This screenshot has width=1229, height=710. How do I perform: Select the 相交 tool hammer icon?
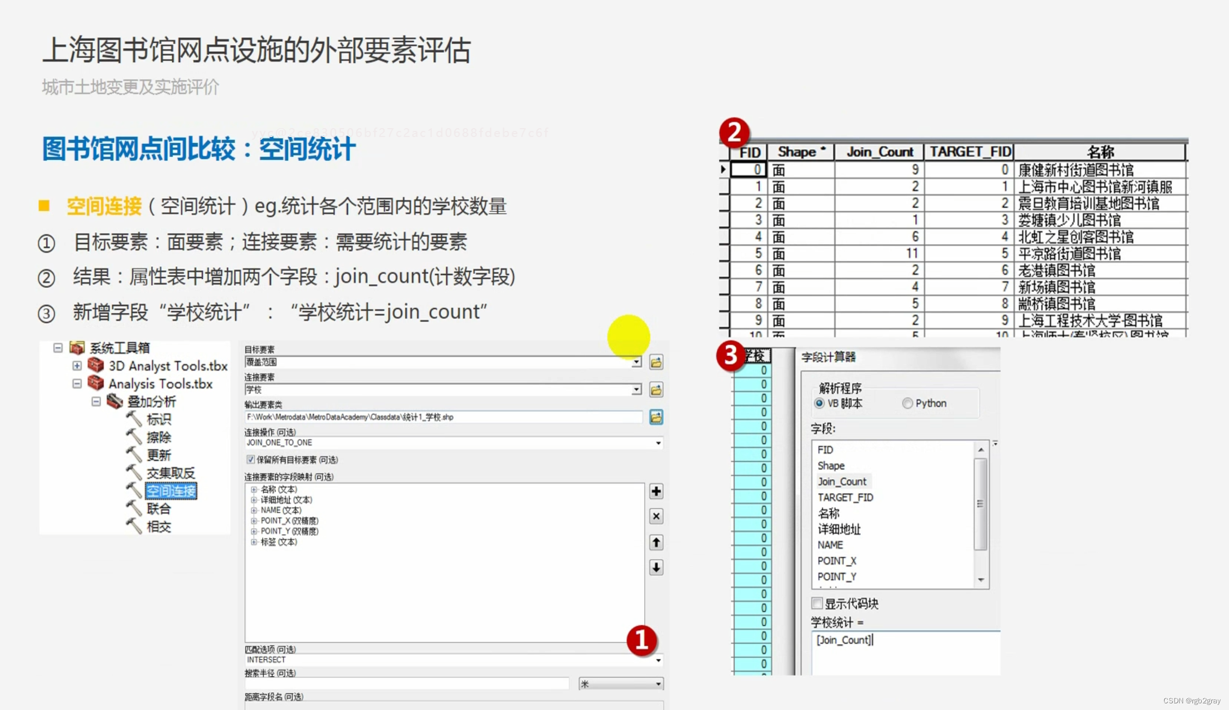[134, 526]
